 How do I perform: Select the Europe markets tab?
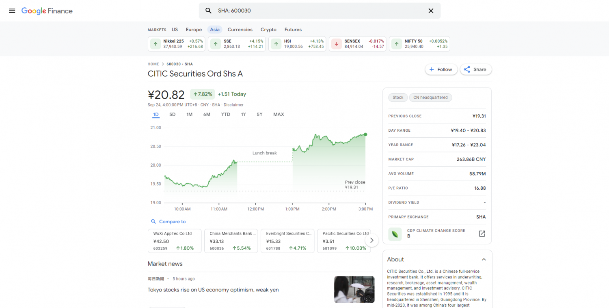[x=194, y=30]
